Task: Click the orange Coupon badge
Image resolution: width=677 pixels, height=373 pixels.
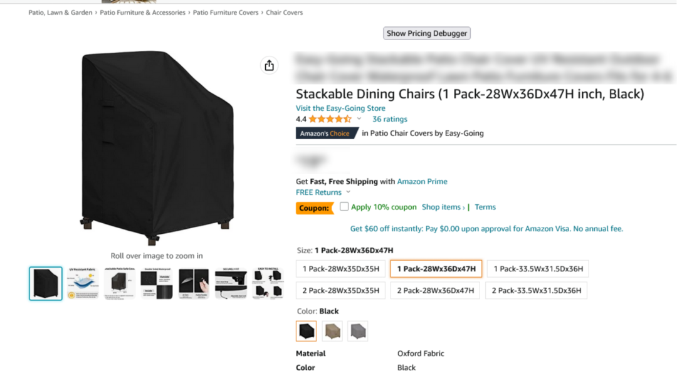Action: 314,208
